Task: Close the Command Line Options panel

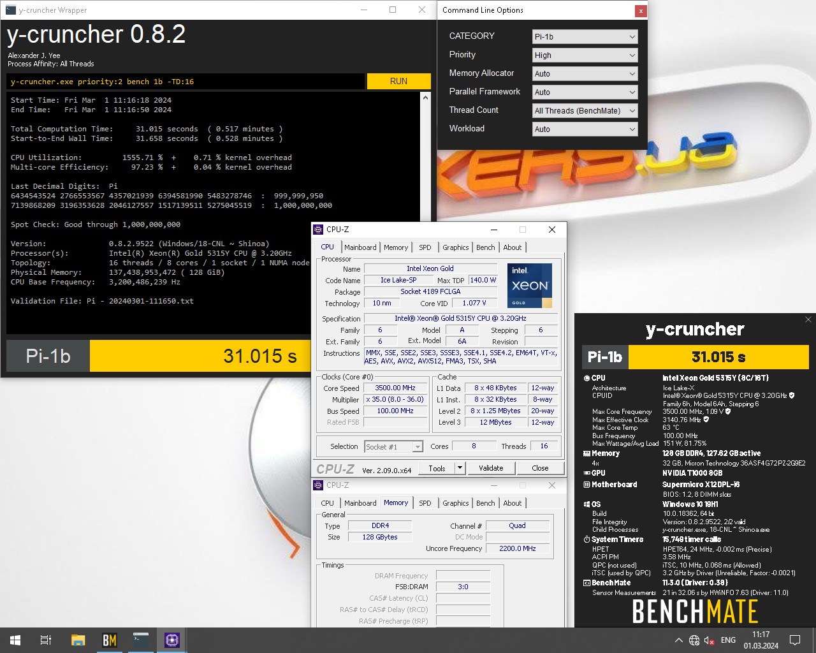Action: [x=640, y=11]
